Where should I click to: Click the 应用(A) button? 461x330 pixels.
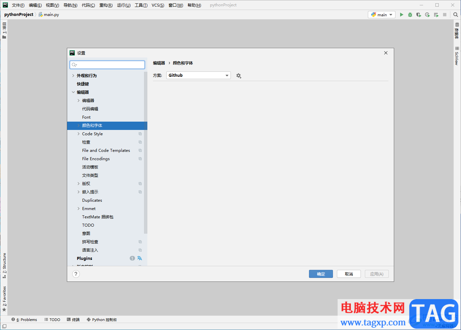tap(377, 274)
